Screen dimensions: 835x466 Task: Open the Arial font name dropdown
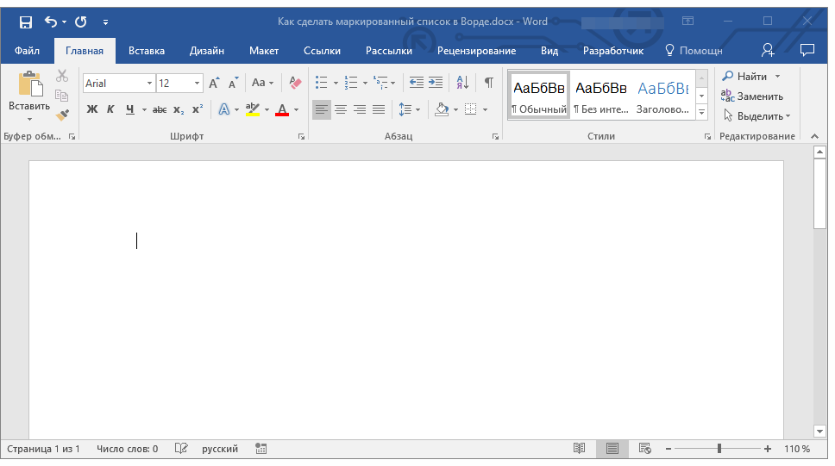pos(149,84)
